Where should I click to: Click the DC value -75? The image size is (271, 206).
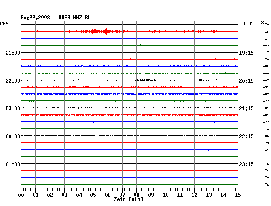click(266, 164)
